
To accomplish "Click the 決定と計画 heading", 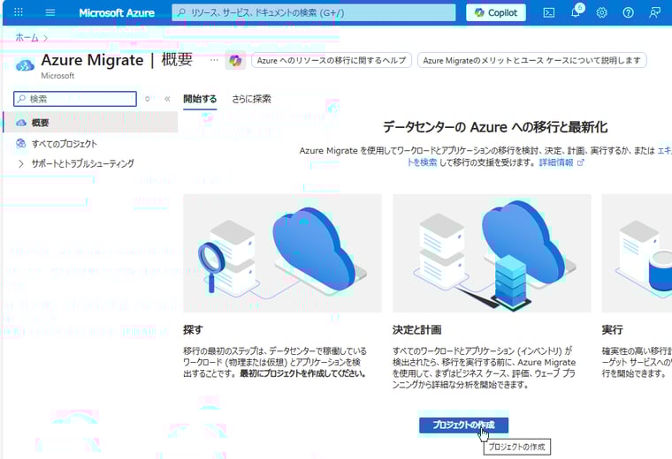I will [417, 329].
